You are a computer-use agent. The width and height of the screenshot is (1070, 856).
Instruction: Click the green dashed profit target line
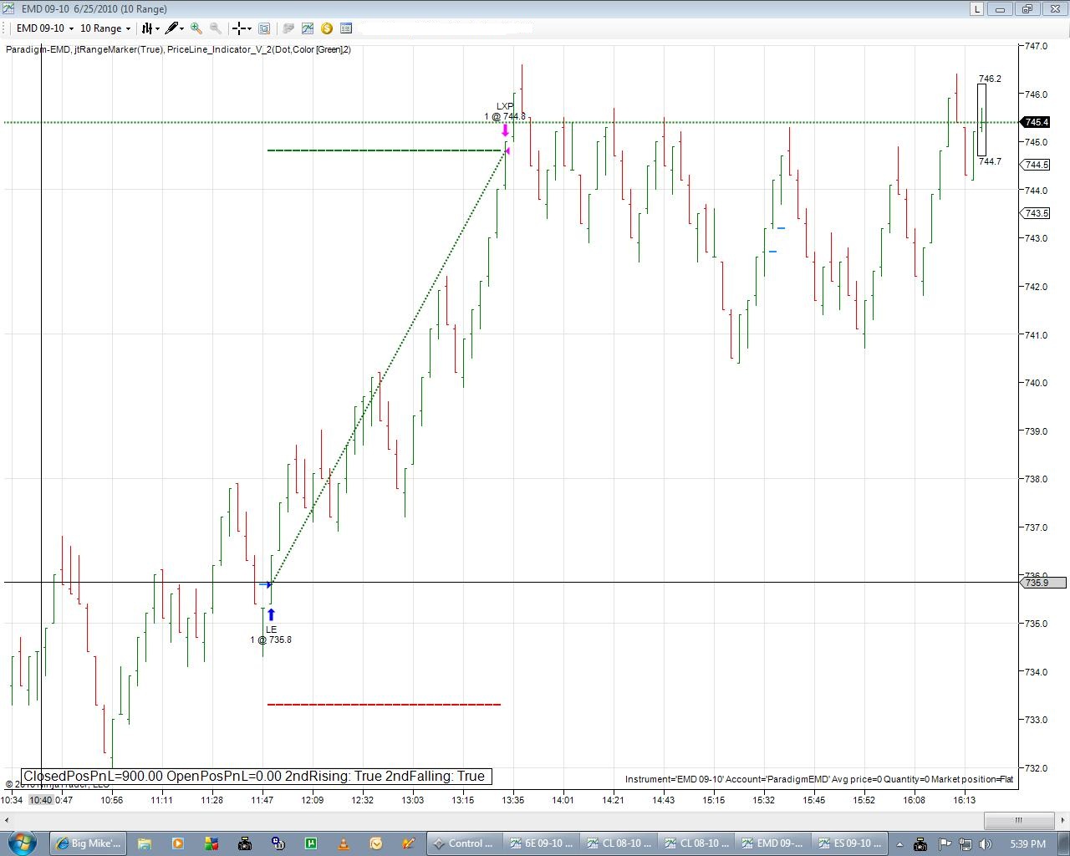click(x=384, y=150)
